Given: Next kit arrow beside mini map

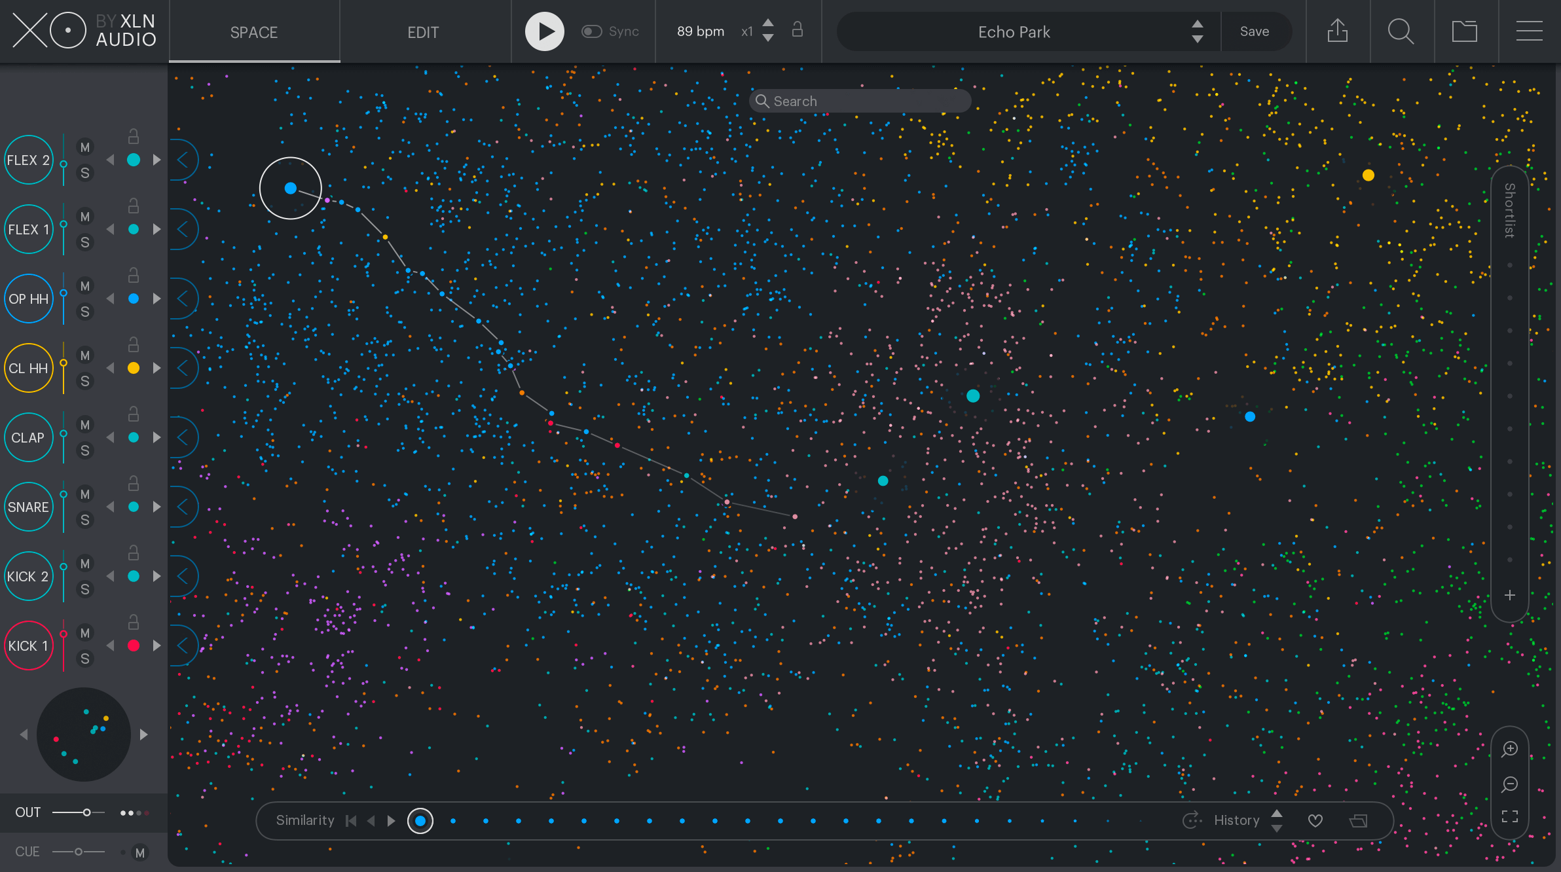Looking at the screenshot, I should coord(143,735).
